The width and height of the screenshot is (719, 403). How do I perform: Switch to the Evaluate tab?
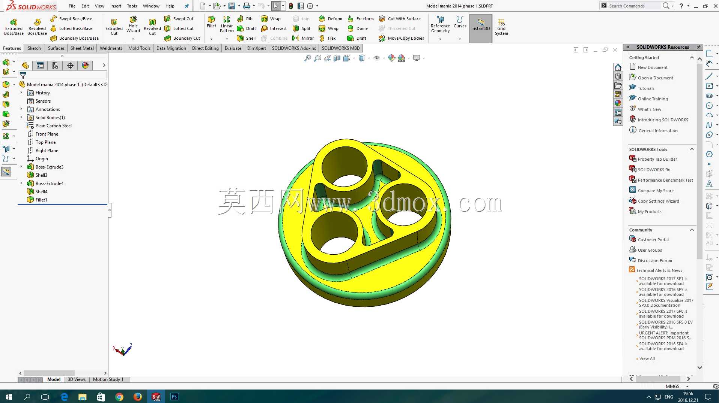pyautogui.click(x=233, y=48)
